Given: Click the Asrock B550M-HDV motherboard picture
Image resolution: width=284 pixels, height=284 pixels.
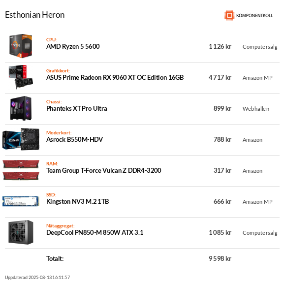Looking at the screenshot, I should pyautogui.click(x=21, y=139).
